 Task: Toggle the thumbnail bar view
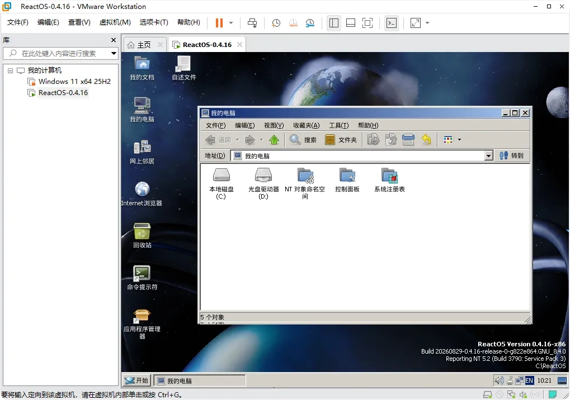coord(350,23)
